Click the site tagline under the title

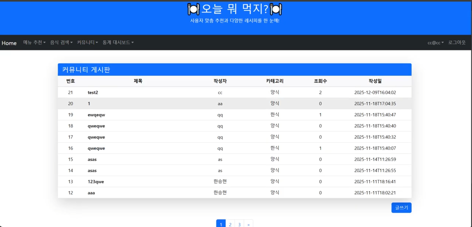(235, 20)
